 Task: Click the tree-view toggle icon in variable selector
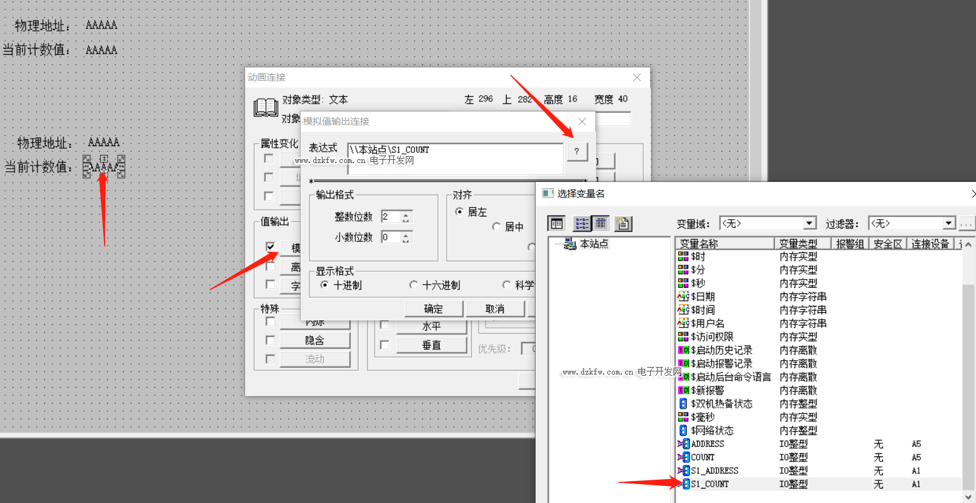point(556,223)
